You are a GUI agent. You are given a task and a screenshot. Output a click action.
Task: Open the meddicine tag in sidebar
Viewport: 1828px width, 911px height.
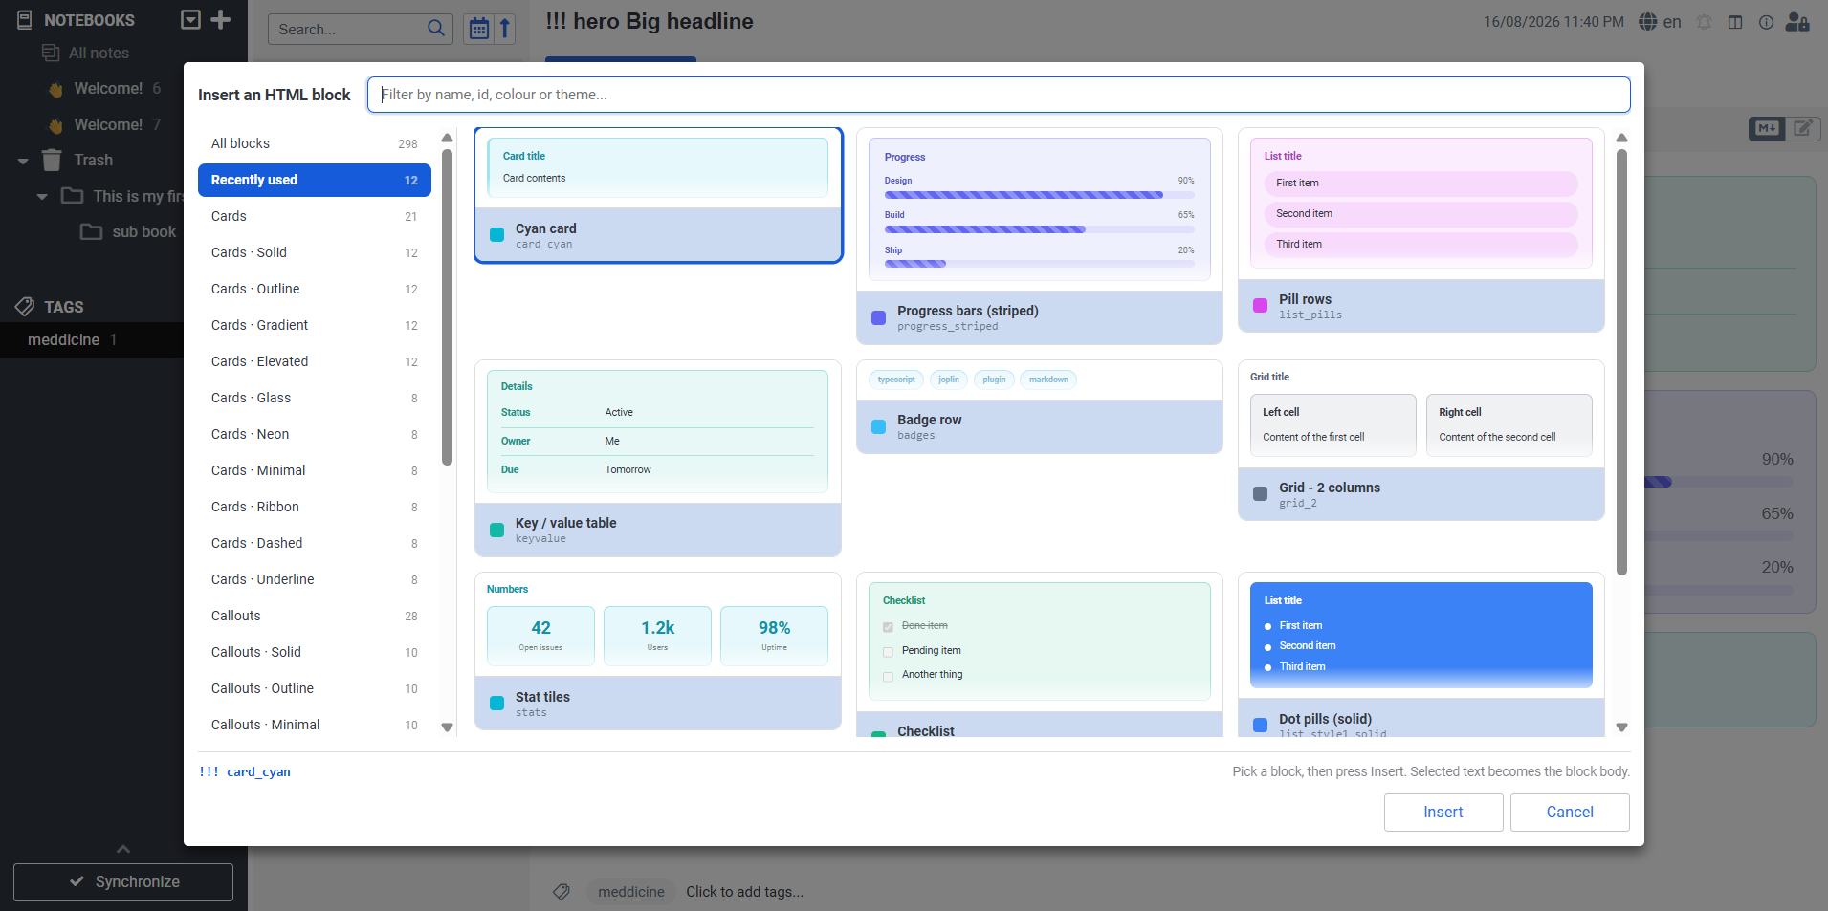(92, 339)
